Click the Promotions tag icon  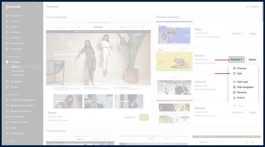[7, 43]
